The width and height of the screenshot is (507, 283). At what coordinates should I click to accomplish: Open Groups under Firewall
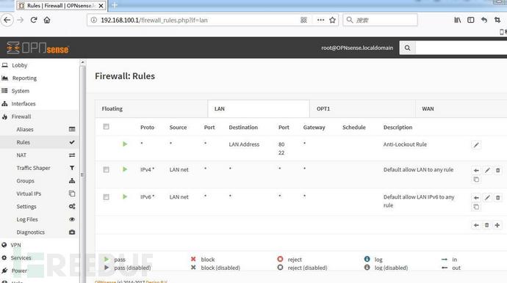[x=40, y=181]
